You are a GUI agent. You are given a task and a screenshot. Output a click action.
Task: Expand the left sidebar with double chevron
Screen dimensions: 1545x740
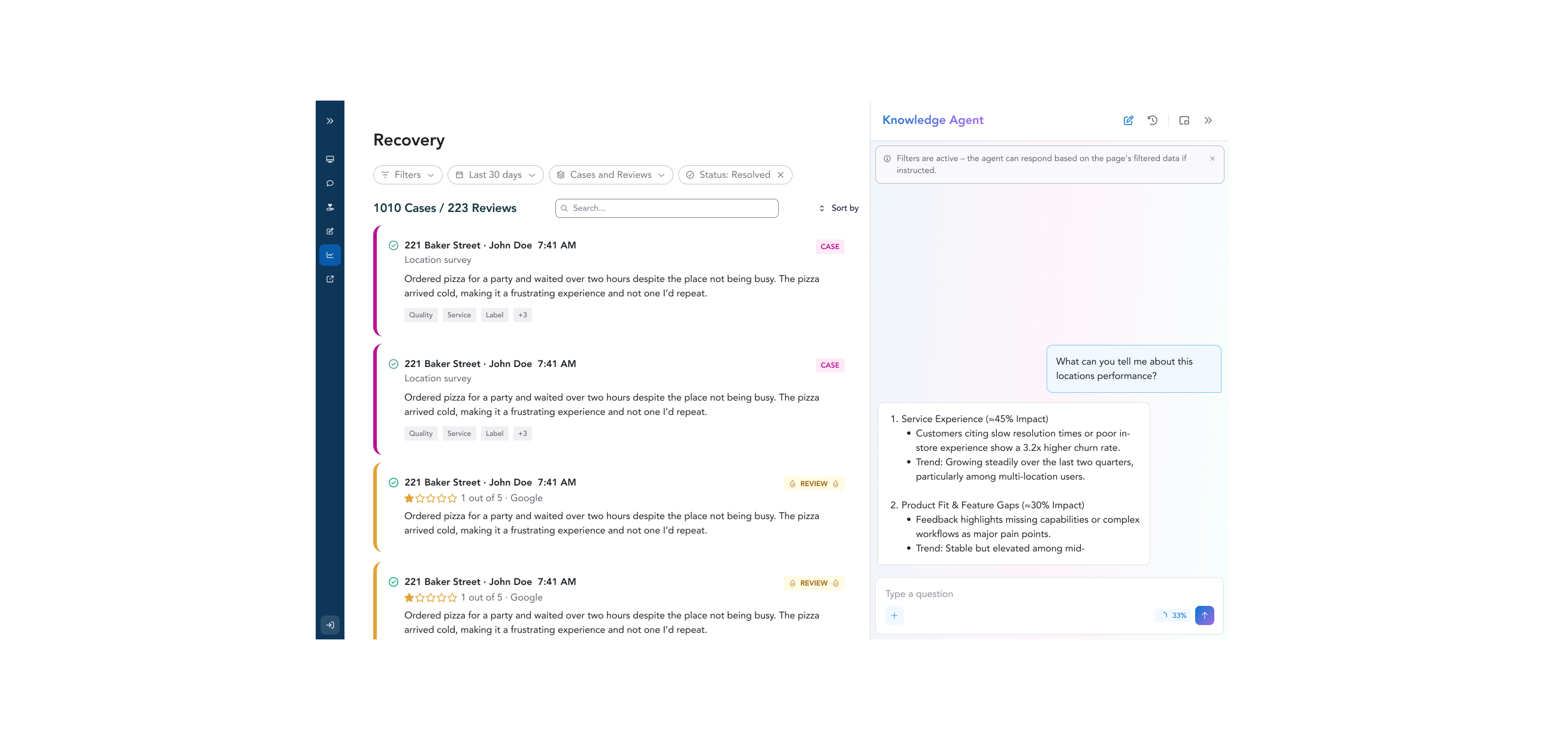330,121
